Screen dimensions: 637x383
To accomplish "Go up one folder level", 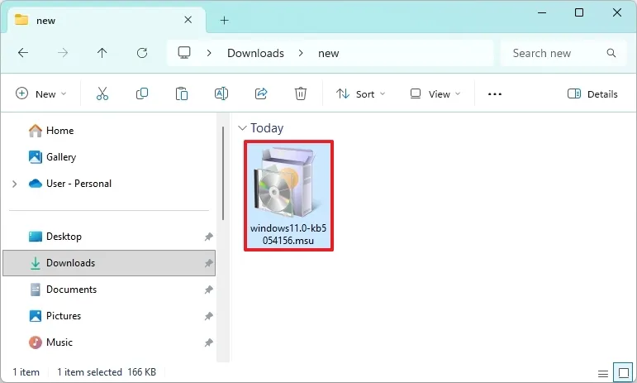I will 102,53.
